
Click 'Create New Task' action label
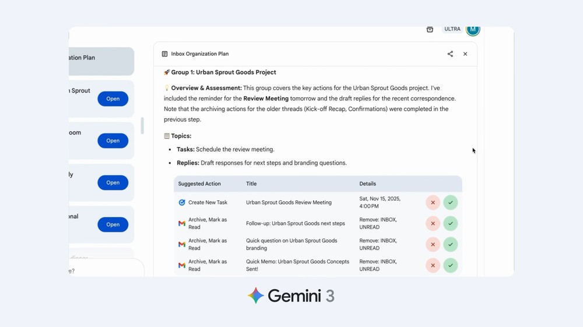pyautogui.click(x=208, y=202)
